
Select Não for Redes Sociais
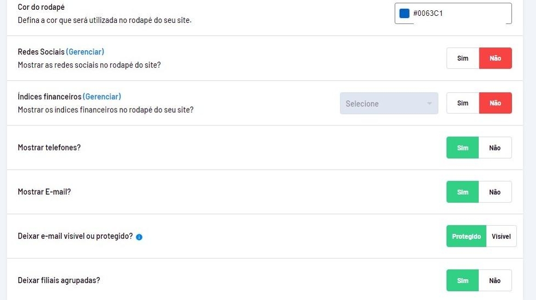(x=495, y=58)
